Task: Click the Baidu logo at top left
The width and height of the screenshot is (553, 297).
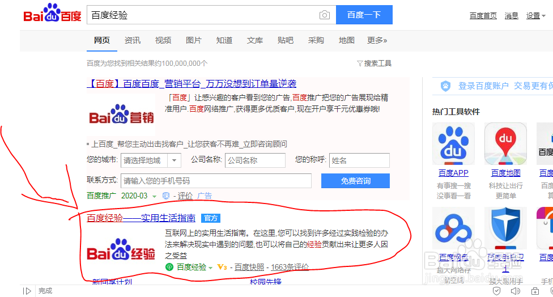Action: tap(52, 13)
